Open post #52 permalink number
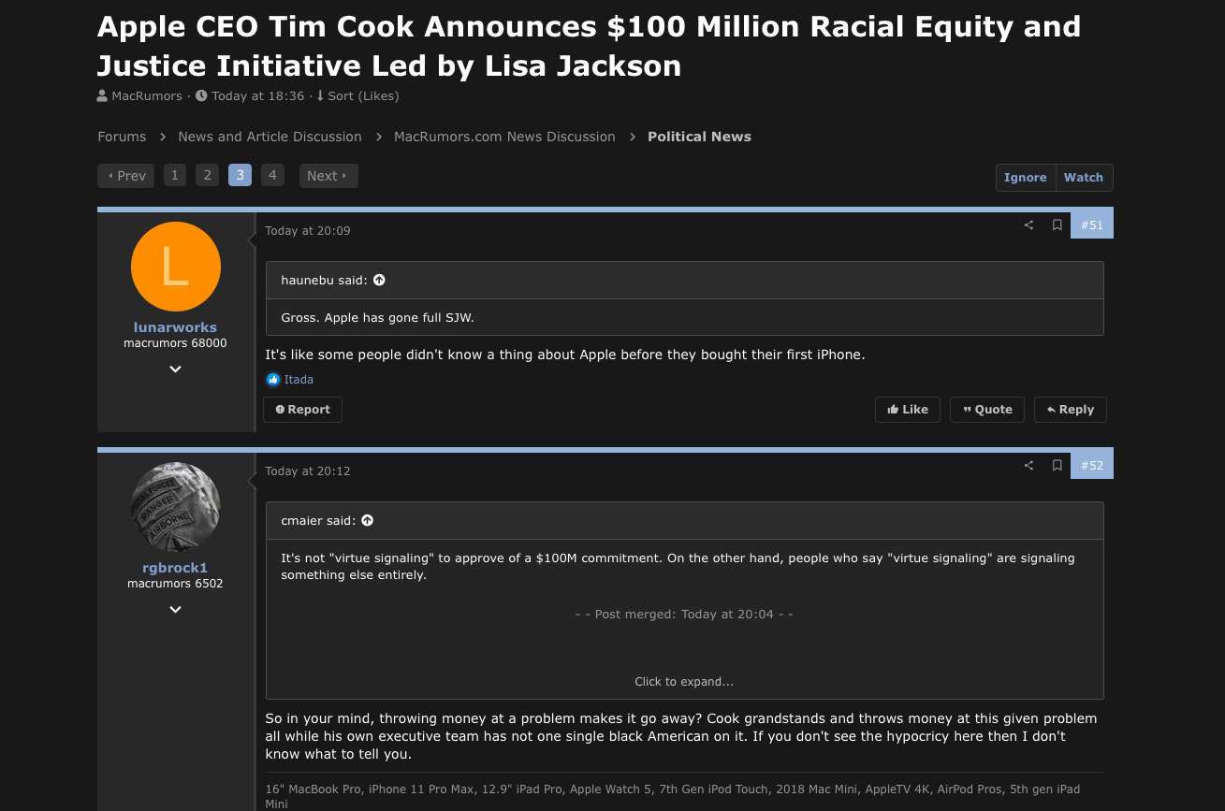This screenshot has width=1225, height=811. pyautogui.click(x=1092, y=466)
